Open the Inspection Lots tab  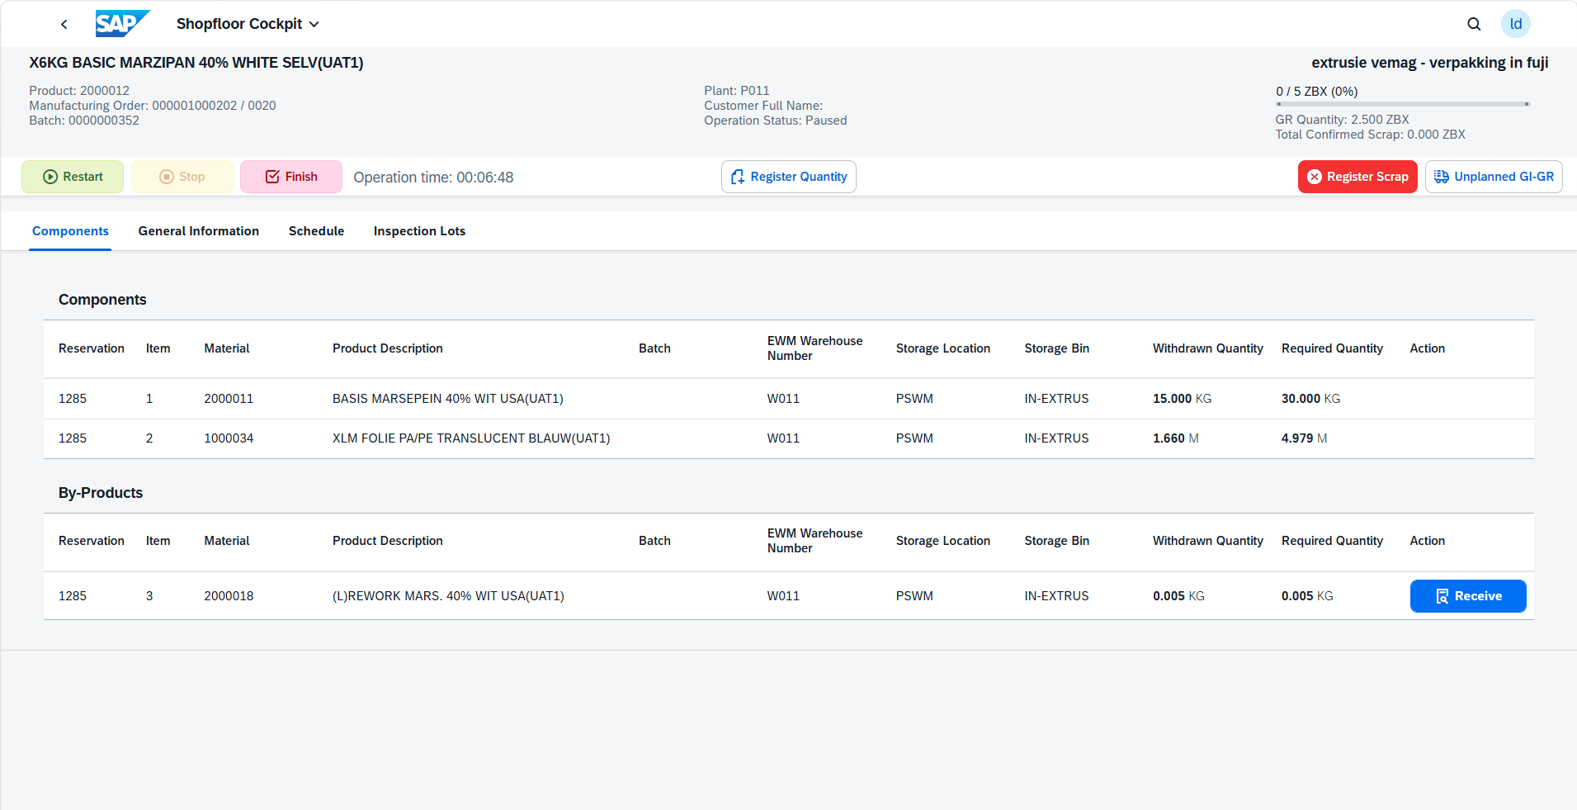tap(419, 231)
